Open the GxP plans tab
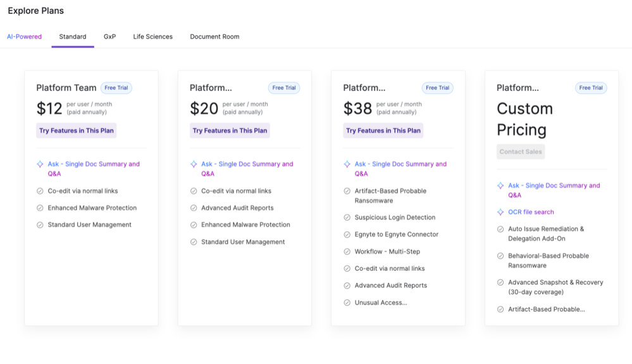The height and width of the screenshot is (364, 632). click(109, 37)
